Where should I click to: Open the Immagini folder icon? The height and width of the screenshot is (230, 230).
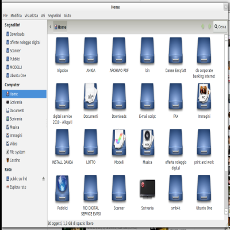pos(204,97)
